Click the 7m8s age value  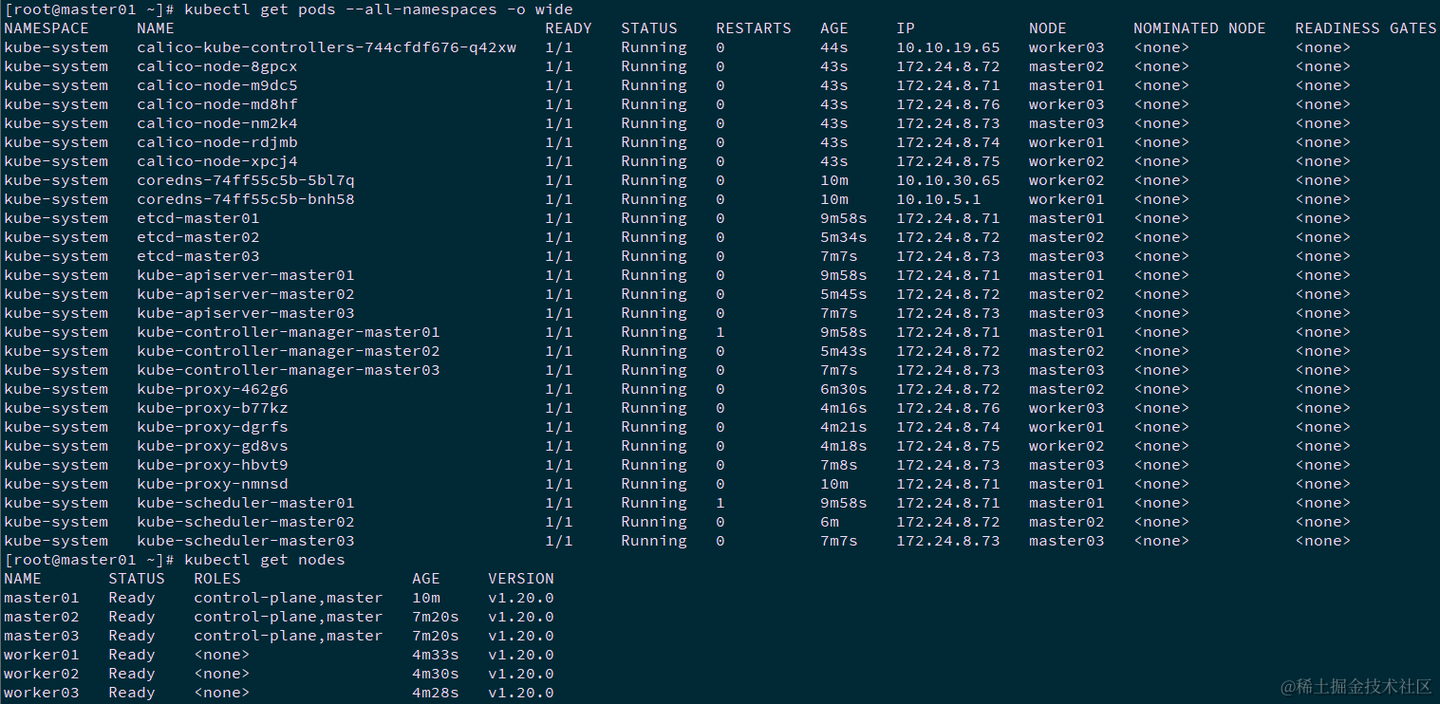839,465
